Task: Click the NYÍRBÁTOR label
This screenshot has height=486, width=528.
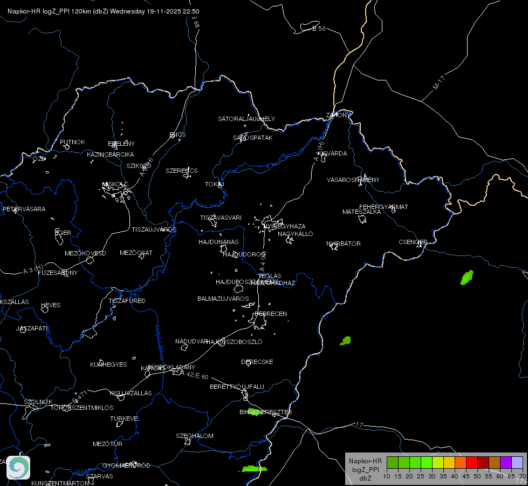Action: pyautogui.click(x=344, y=244)
